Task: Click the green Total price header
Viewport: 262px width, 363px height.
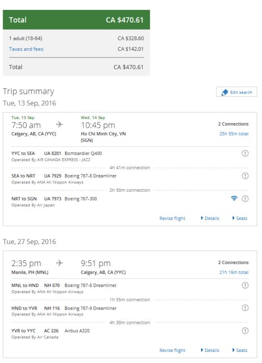Action: (x=76, y=20)
